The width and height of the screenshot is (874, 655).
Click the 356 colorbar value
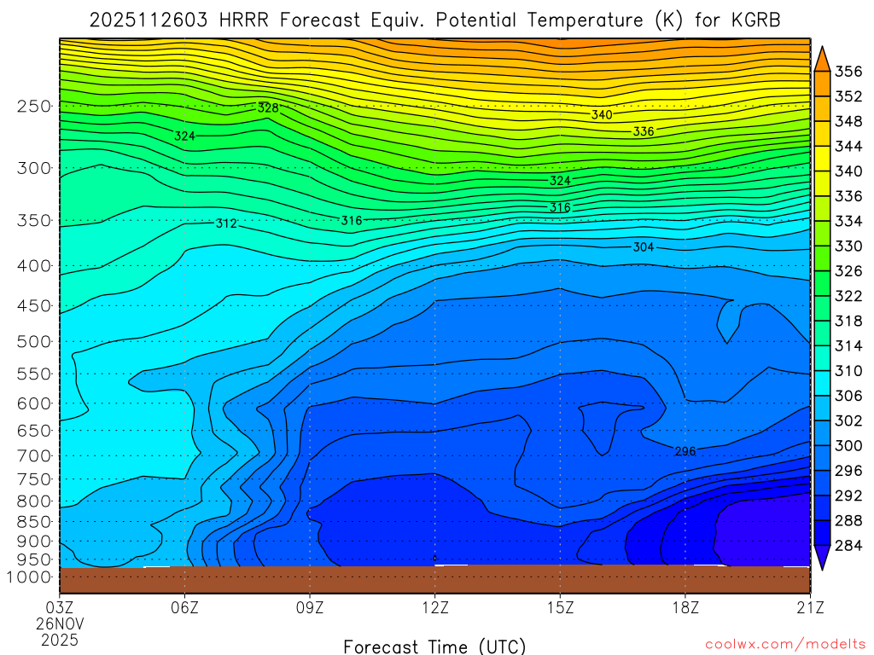pos(848,72)
